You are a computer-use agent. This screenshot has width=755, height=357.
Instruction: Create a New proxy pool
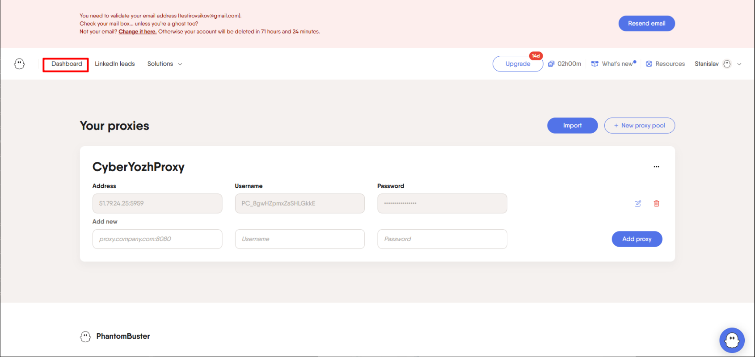point(639,126)
